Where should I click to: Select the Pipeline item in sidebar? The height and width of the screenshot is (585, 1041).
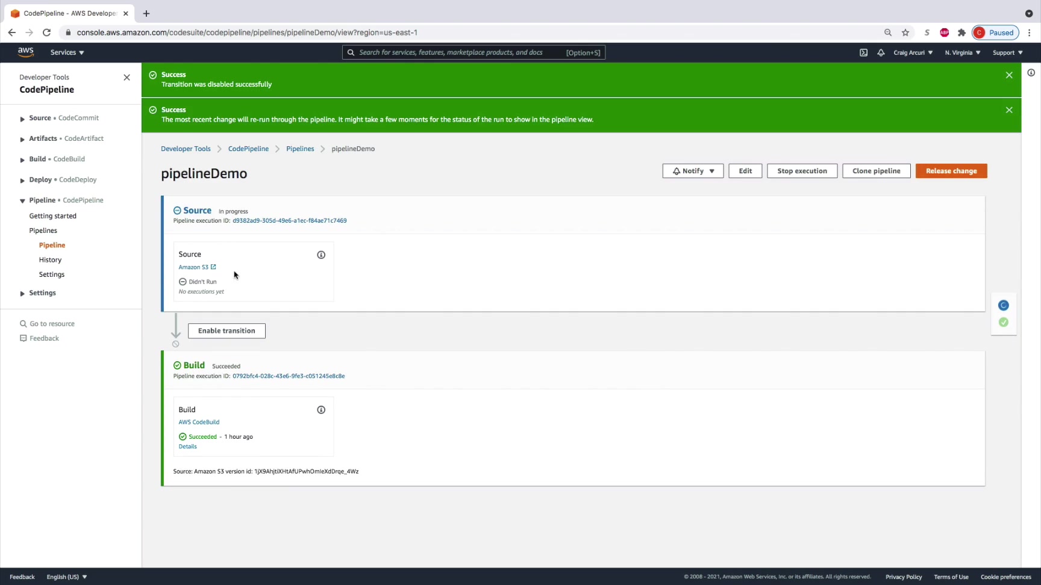52,245
